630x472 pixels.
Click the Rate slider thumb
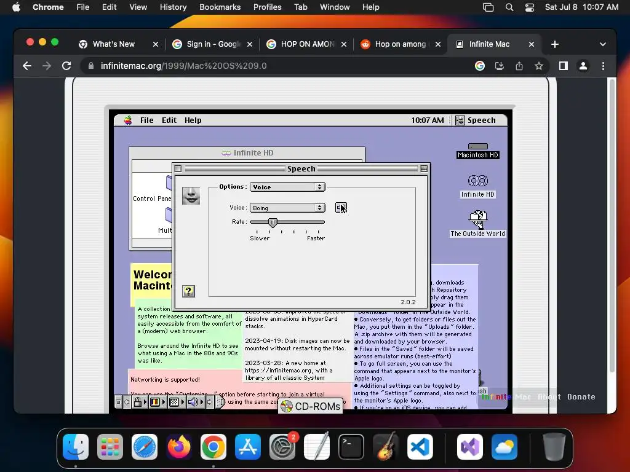pyautogui.click(x=273, y=222)
